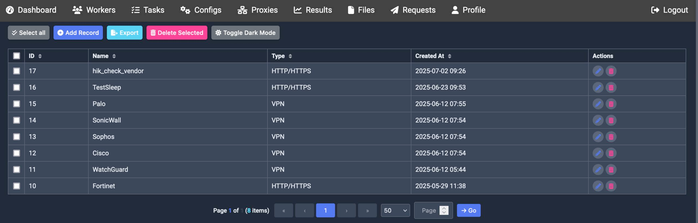Delete the hik_check_vendor record
This screenshot has height=223, width=698.
pyautogui.click(x=611, y=71)
